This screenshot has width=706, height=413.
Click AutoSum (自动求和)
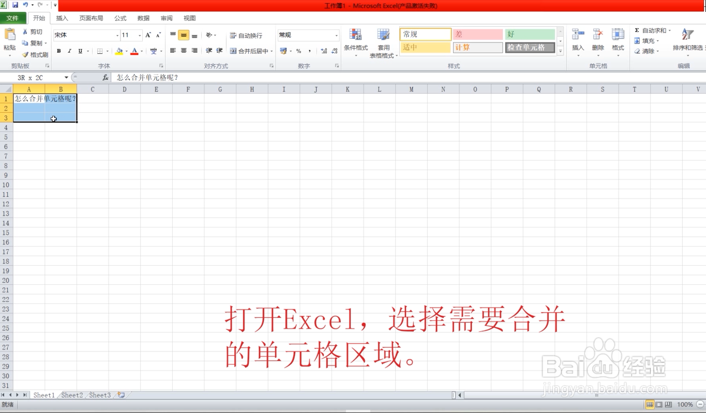pyautogui.click(x=650, y=30)
